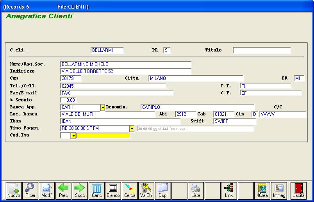Click the Canc trash bin icon
Image resolution: width=314 pixels, height=202 pixels.
(x=96, y=191)
